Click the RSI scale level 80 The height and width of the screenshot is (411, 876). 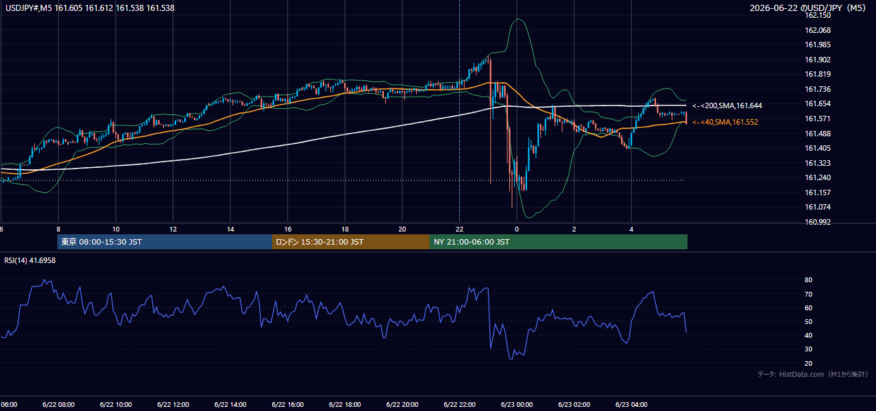pos(808,280)
